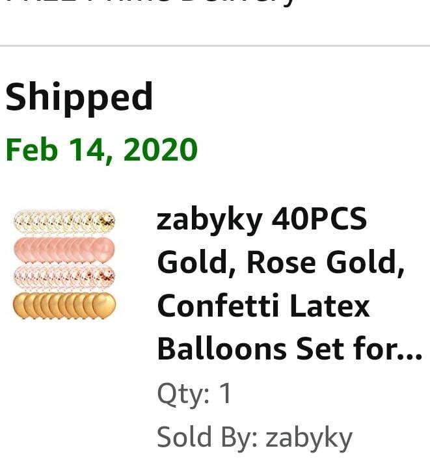Viewport: 430px width, 472px height.
Task: Click the green Feb 14, 2020 date
Action: (x=101, y=150)
